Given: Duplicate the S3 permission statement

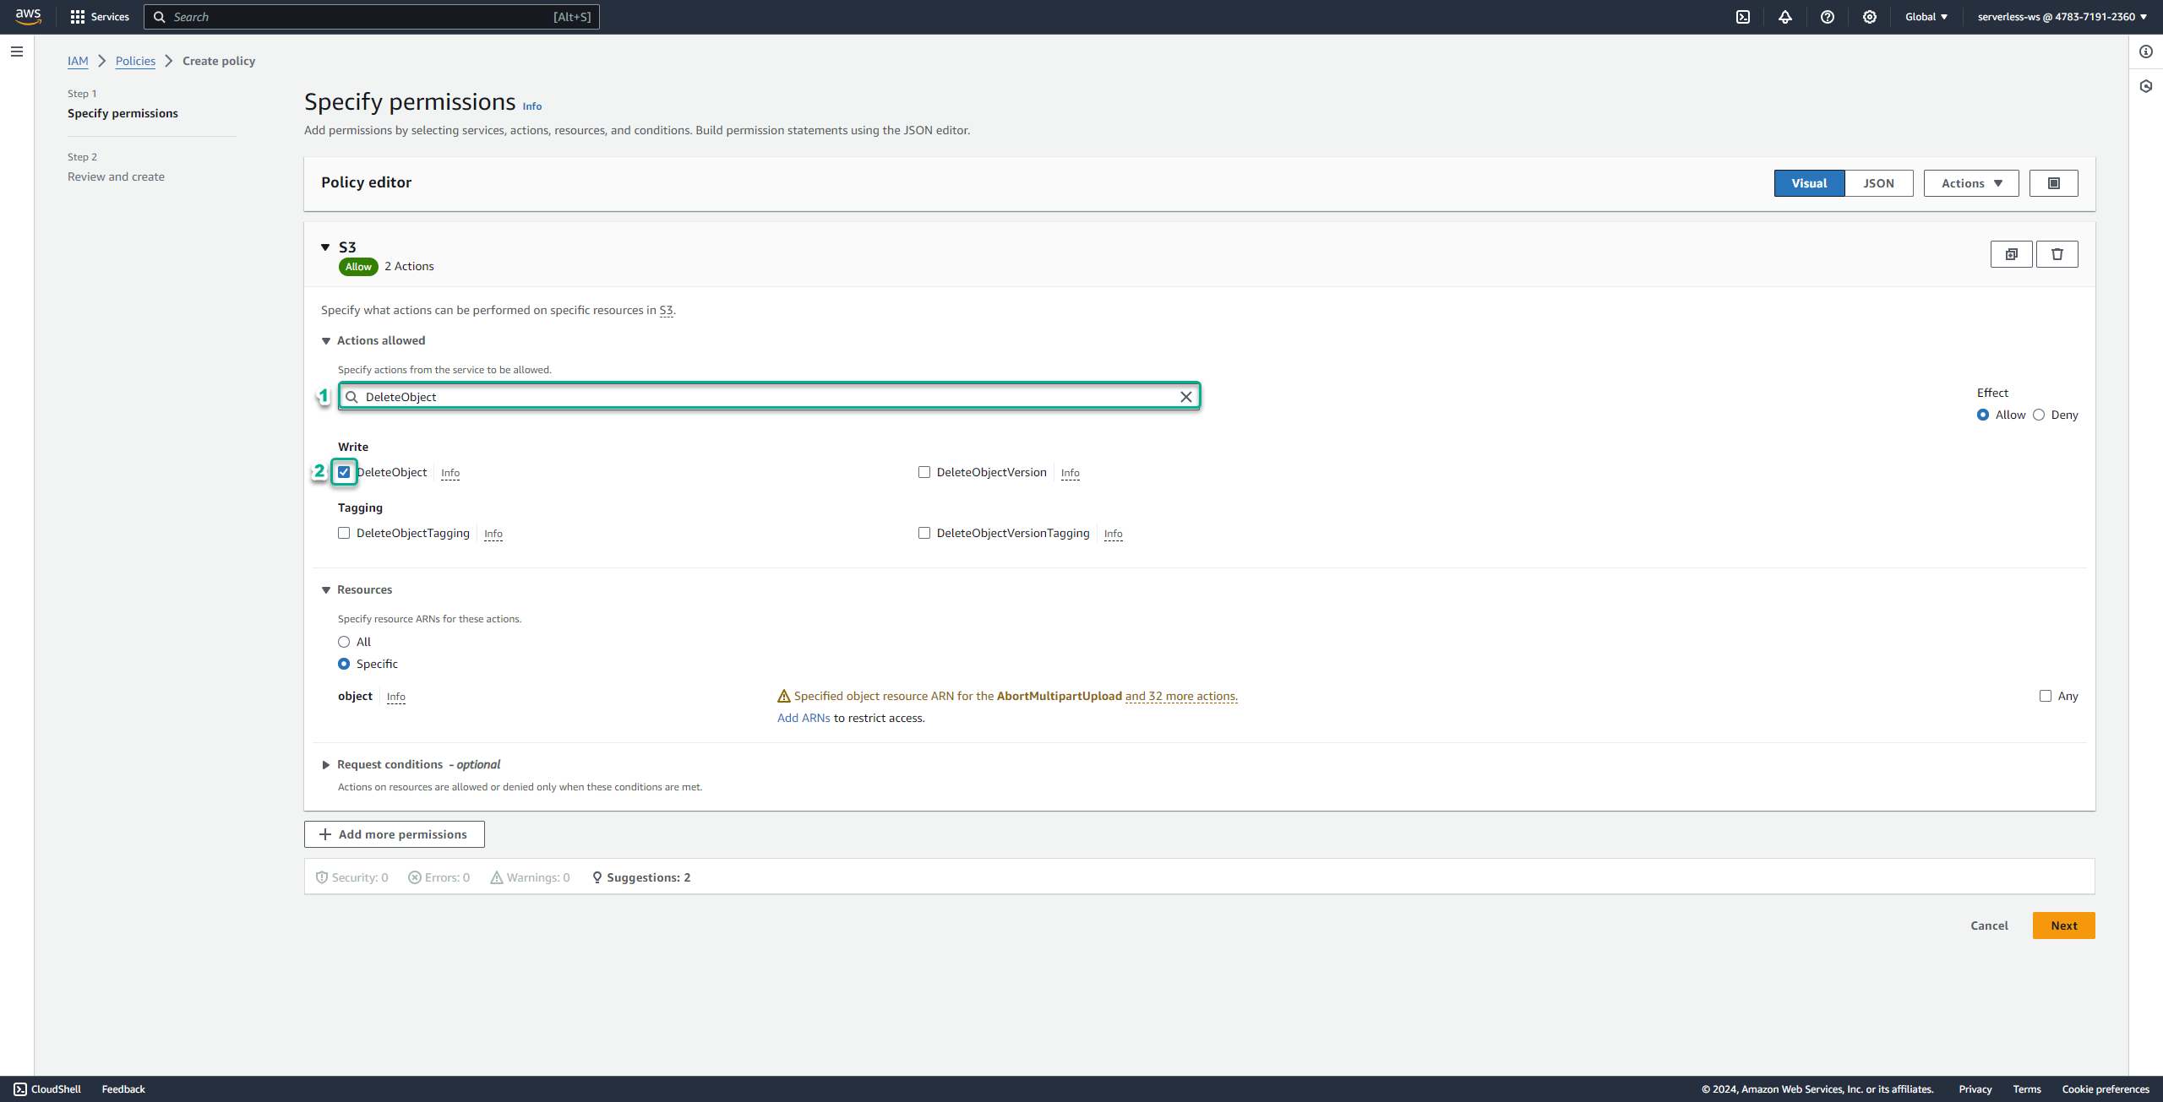Looking at the screenshot, I should [x=2012, y=254].
